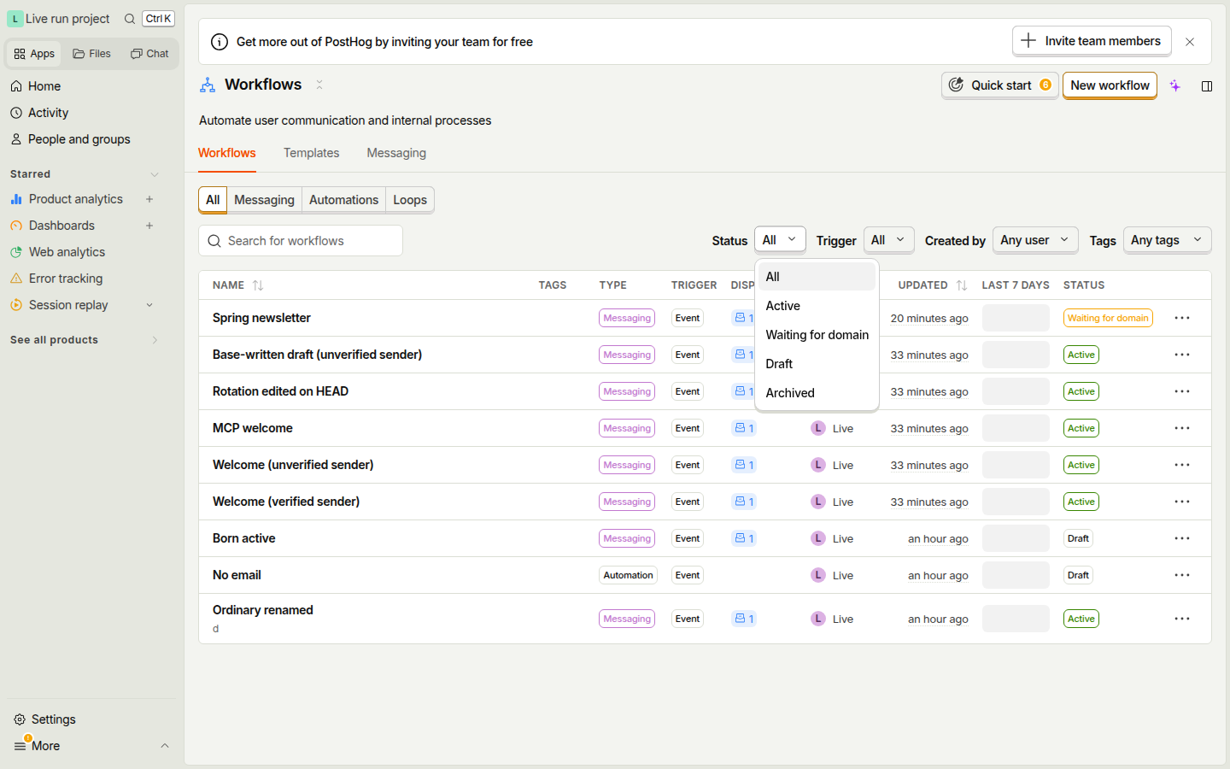Focus the Search for workflows field

[x=301, y=241]
